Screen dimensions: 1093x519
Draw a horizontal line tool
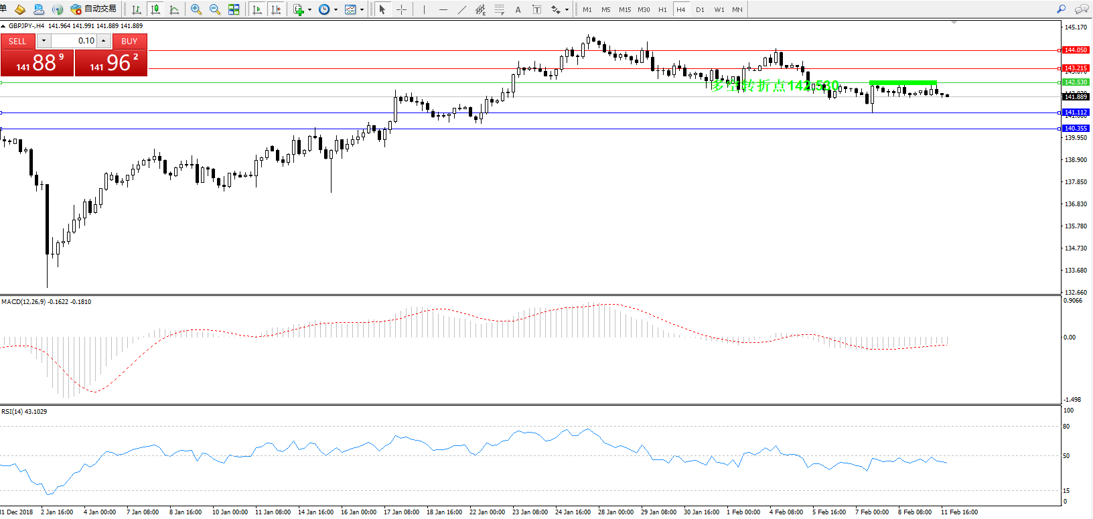[443, 9]
